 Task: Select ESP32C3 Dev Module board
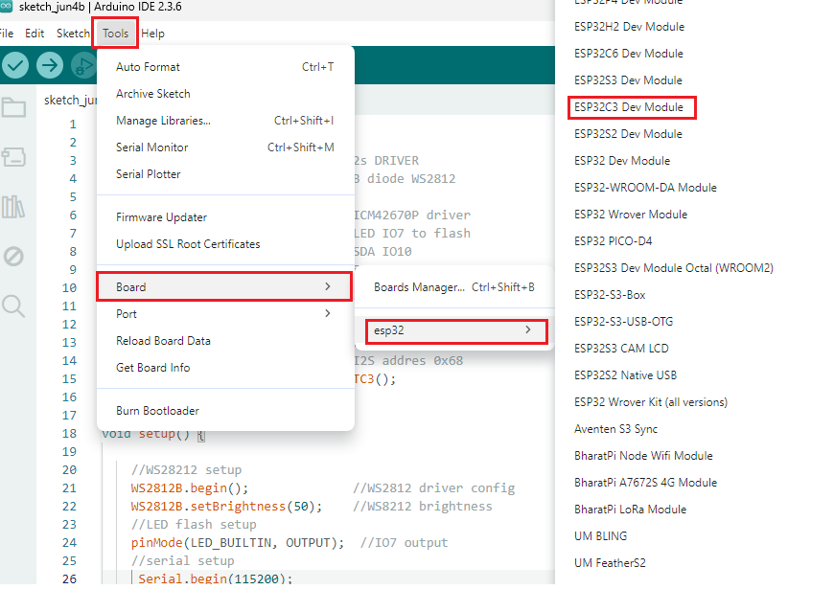point(630,107)
